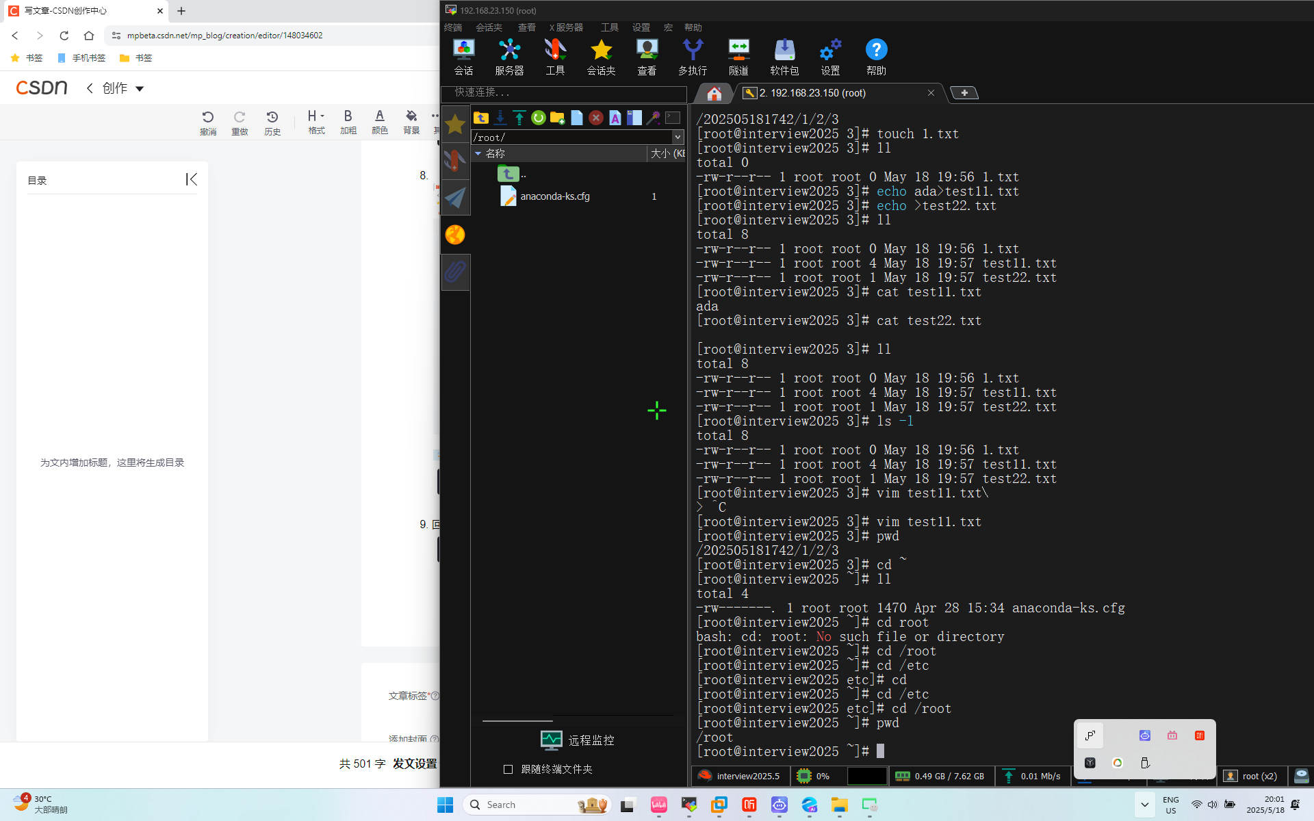Click the blue download arrow icon
The image size is (1314, 821).
(x=500, y=118)
